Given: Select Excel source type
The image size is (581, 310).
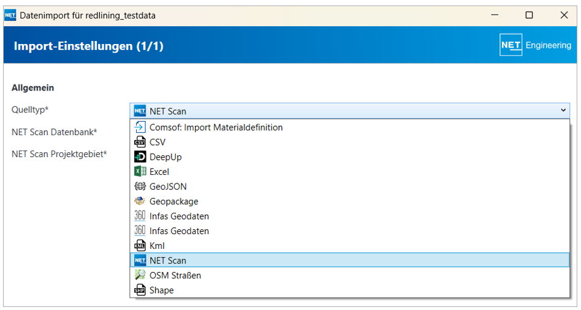Looking at the screenshot, I should click(349, 171).
